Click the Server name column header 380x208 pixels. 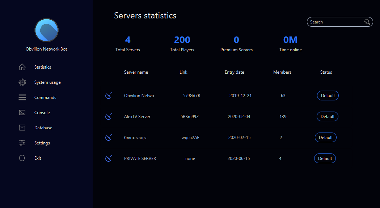click(136, 72)
